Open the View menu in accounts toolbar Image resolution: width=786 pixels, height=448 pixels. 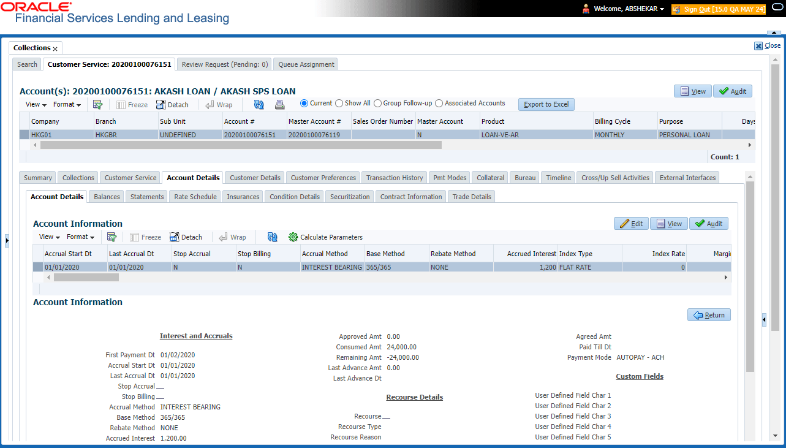click(x=36, y=105)
